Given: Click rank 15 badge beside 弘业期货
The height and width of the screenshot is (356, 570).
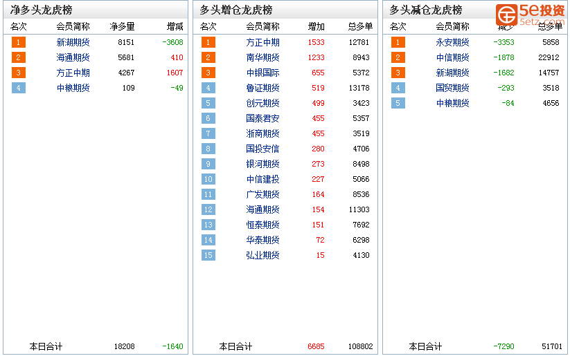Looking at the screenshot, I should (208, 256).
